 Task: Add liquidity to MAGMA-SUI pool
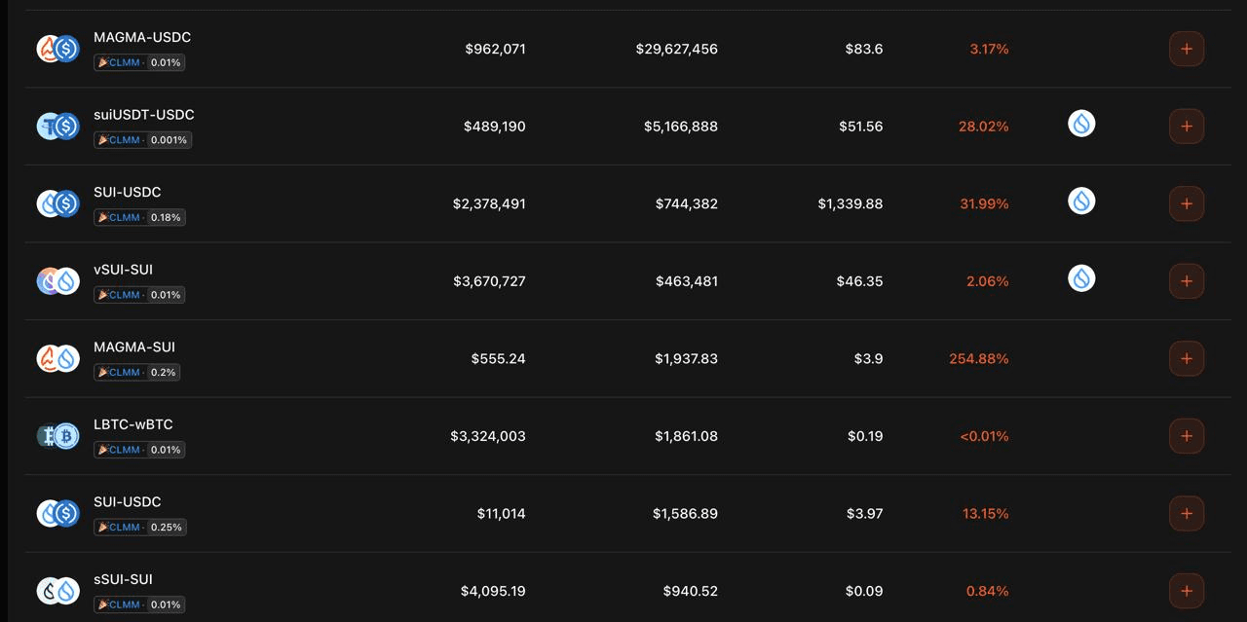coord(1186,358)
